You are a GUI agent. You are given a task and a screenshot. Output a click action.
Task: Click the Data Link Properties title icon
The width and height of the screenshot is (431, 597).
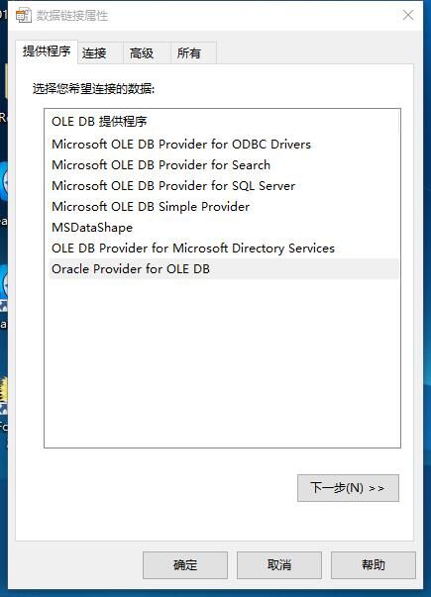point(23,15)
